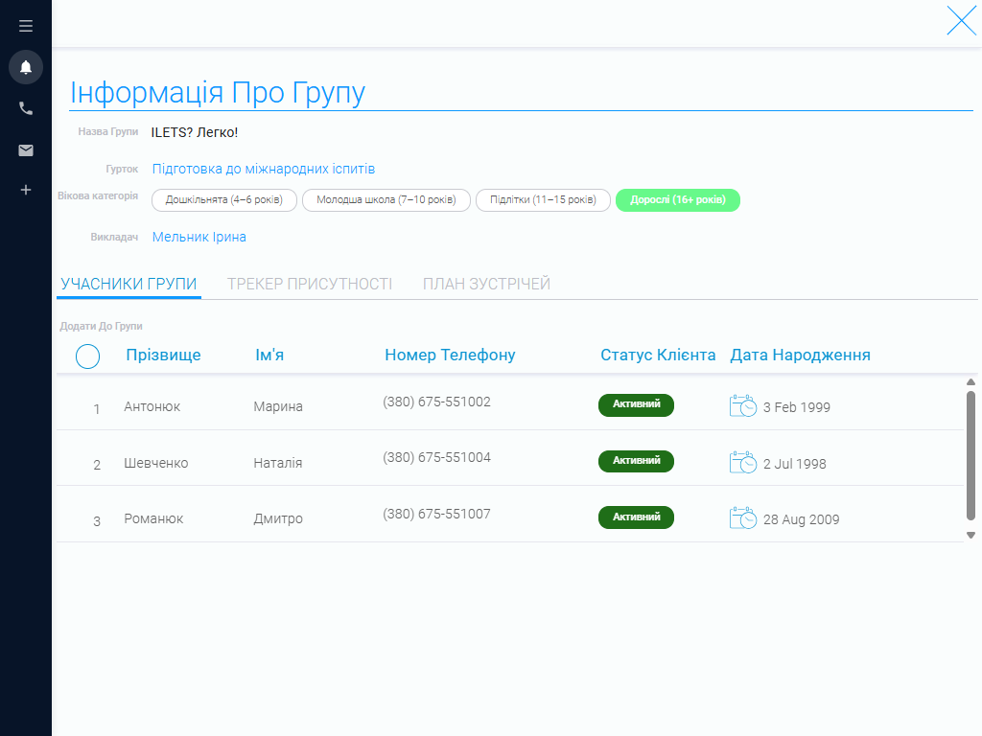982x736 pixels.
Task: Sort by Ім'я column header
Action: (x=269, y=355)
